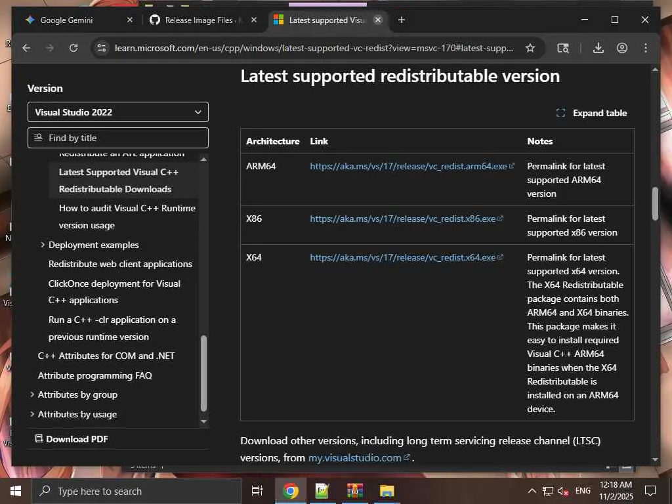
Task: Click the Find by title field
Action: point(118,138)
